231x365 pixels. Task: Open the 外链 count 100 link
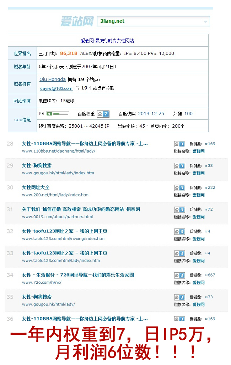click(188, 114)
